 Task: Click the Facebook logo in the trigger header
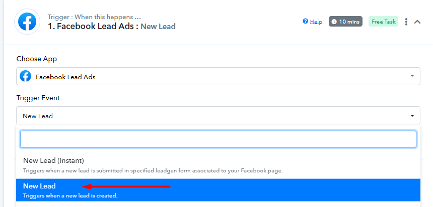[x=27, y=22]
